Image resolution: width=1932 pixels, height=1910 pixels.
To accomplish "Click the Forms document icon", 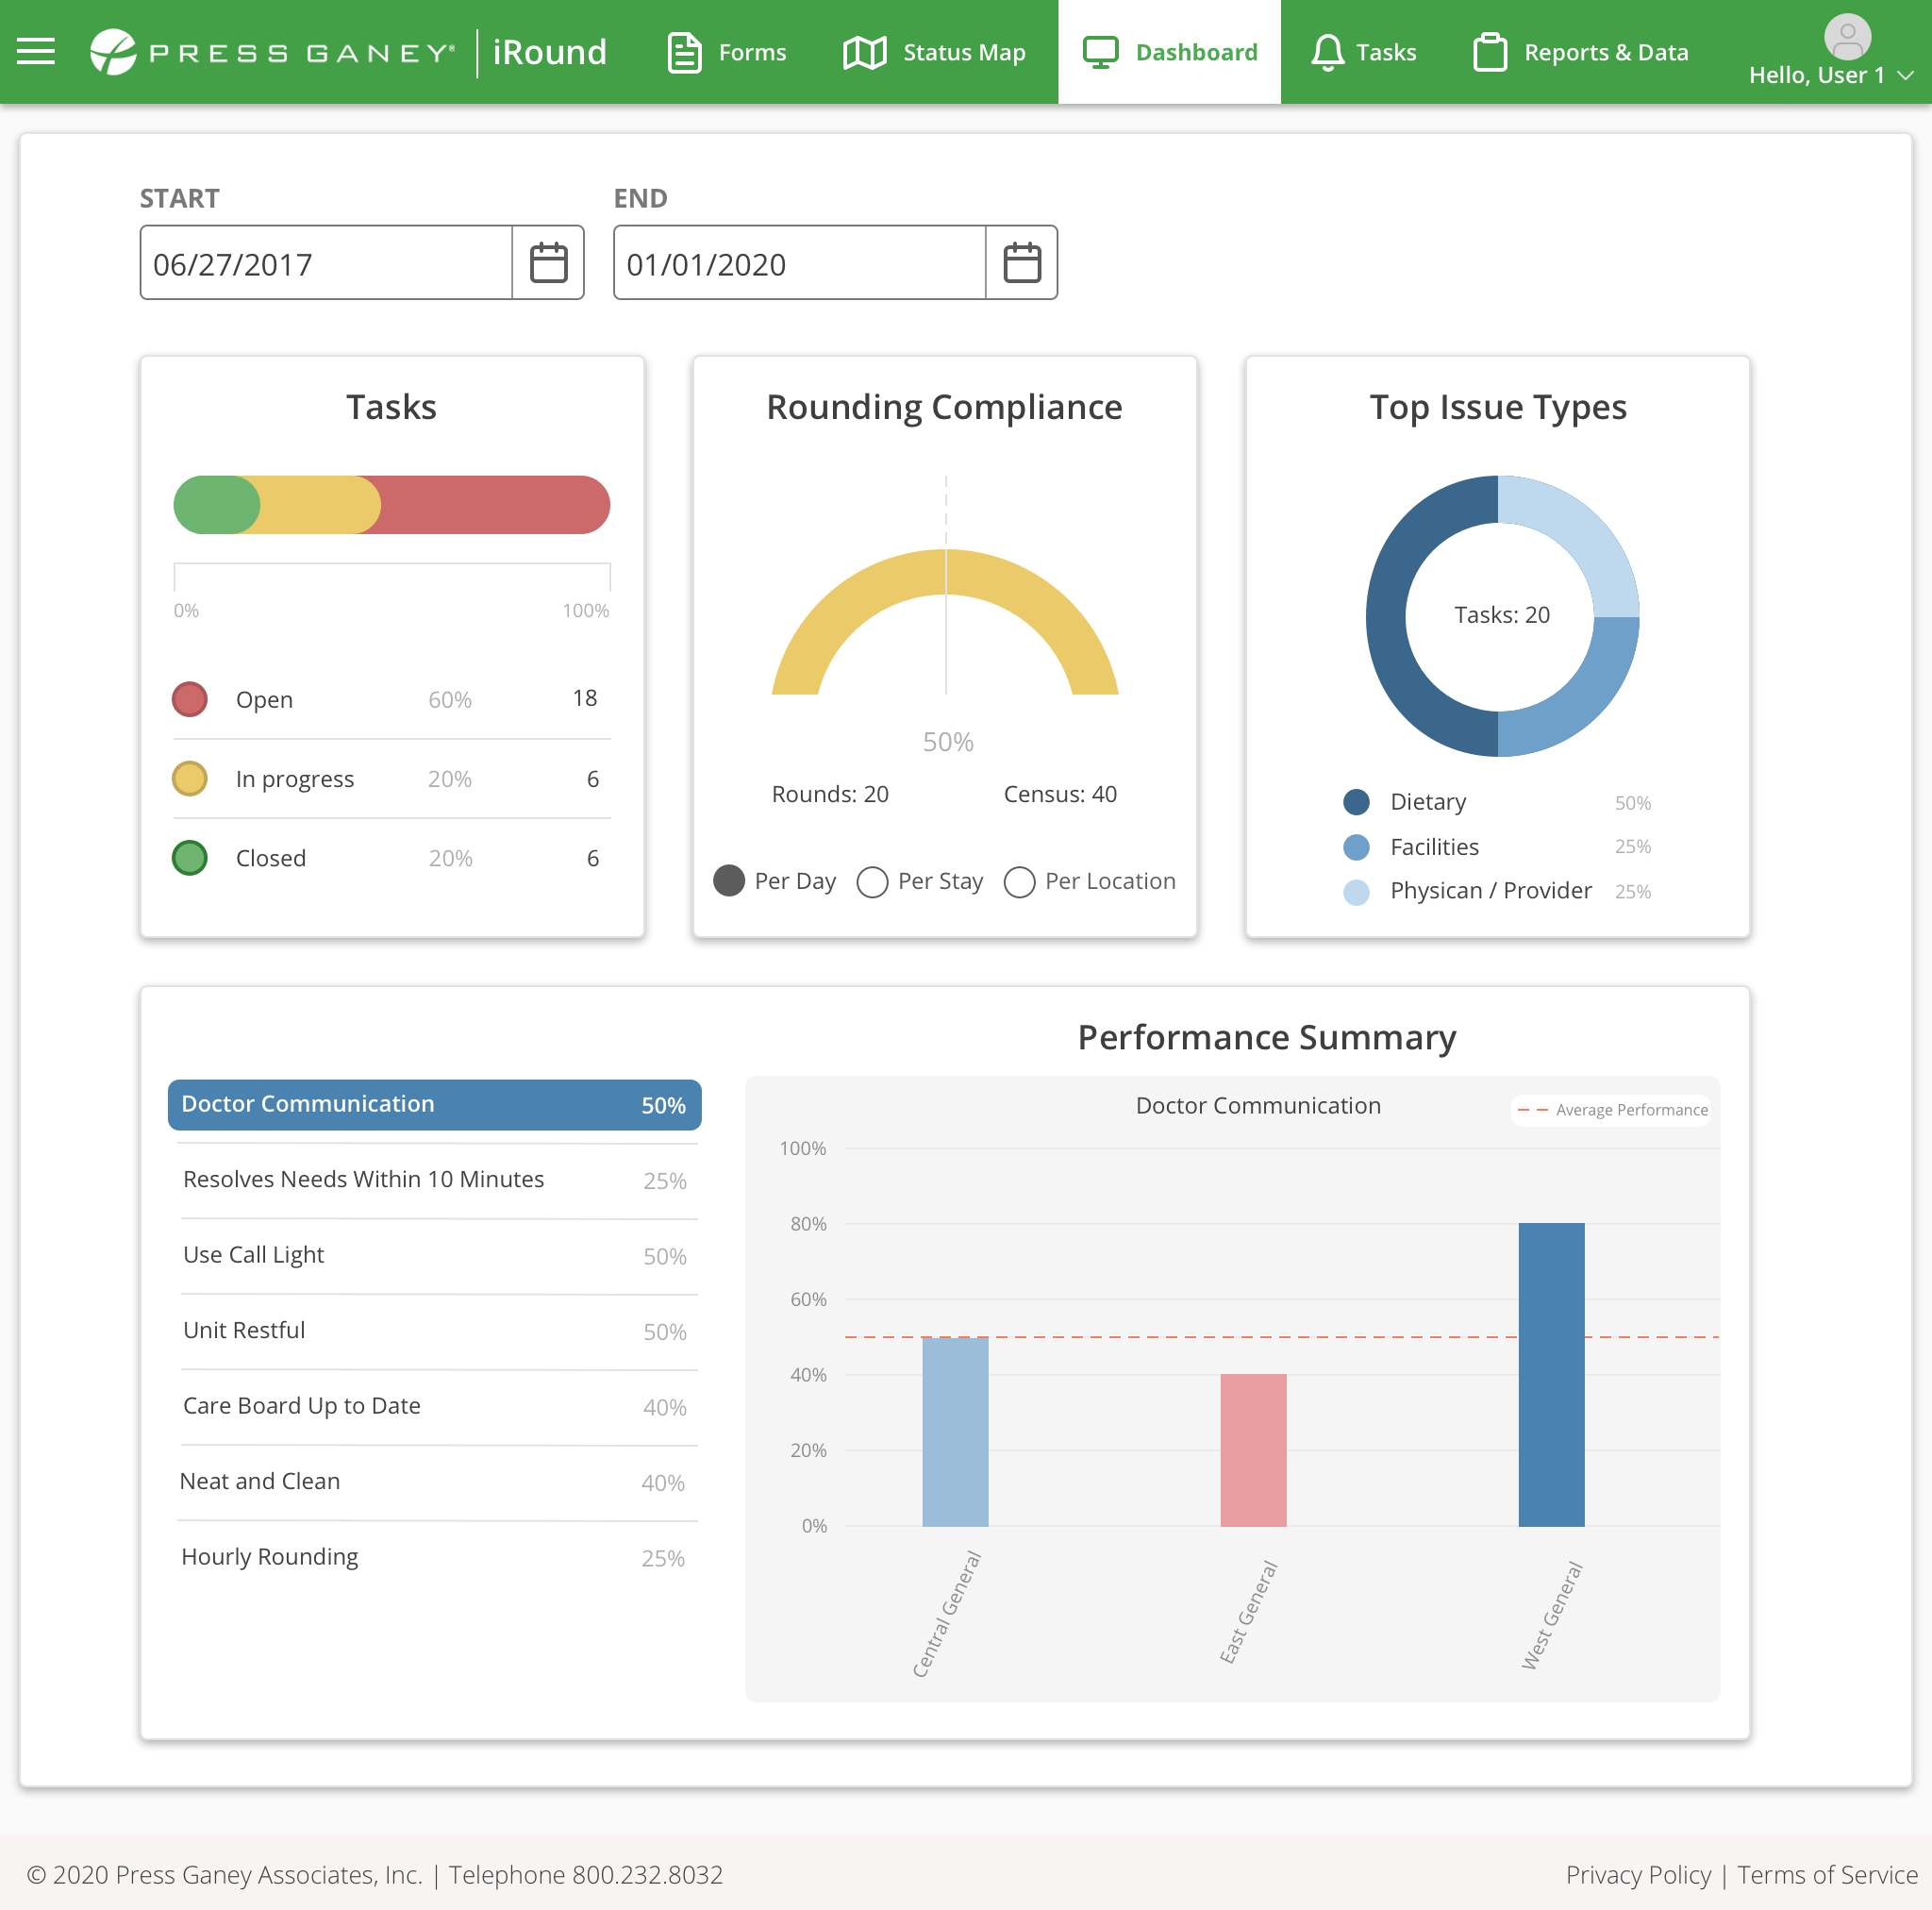I will [x=684, y=52].
